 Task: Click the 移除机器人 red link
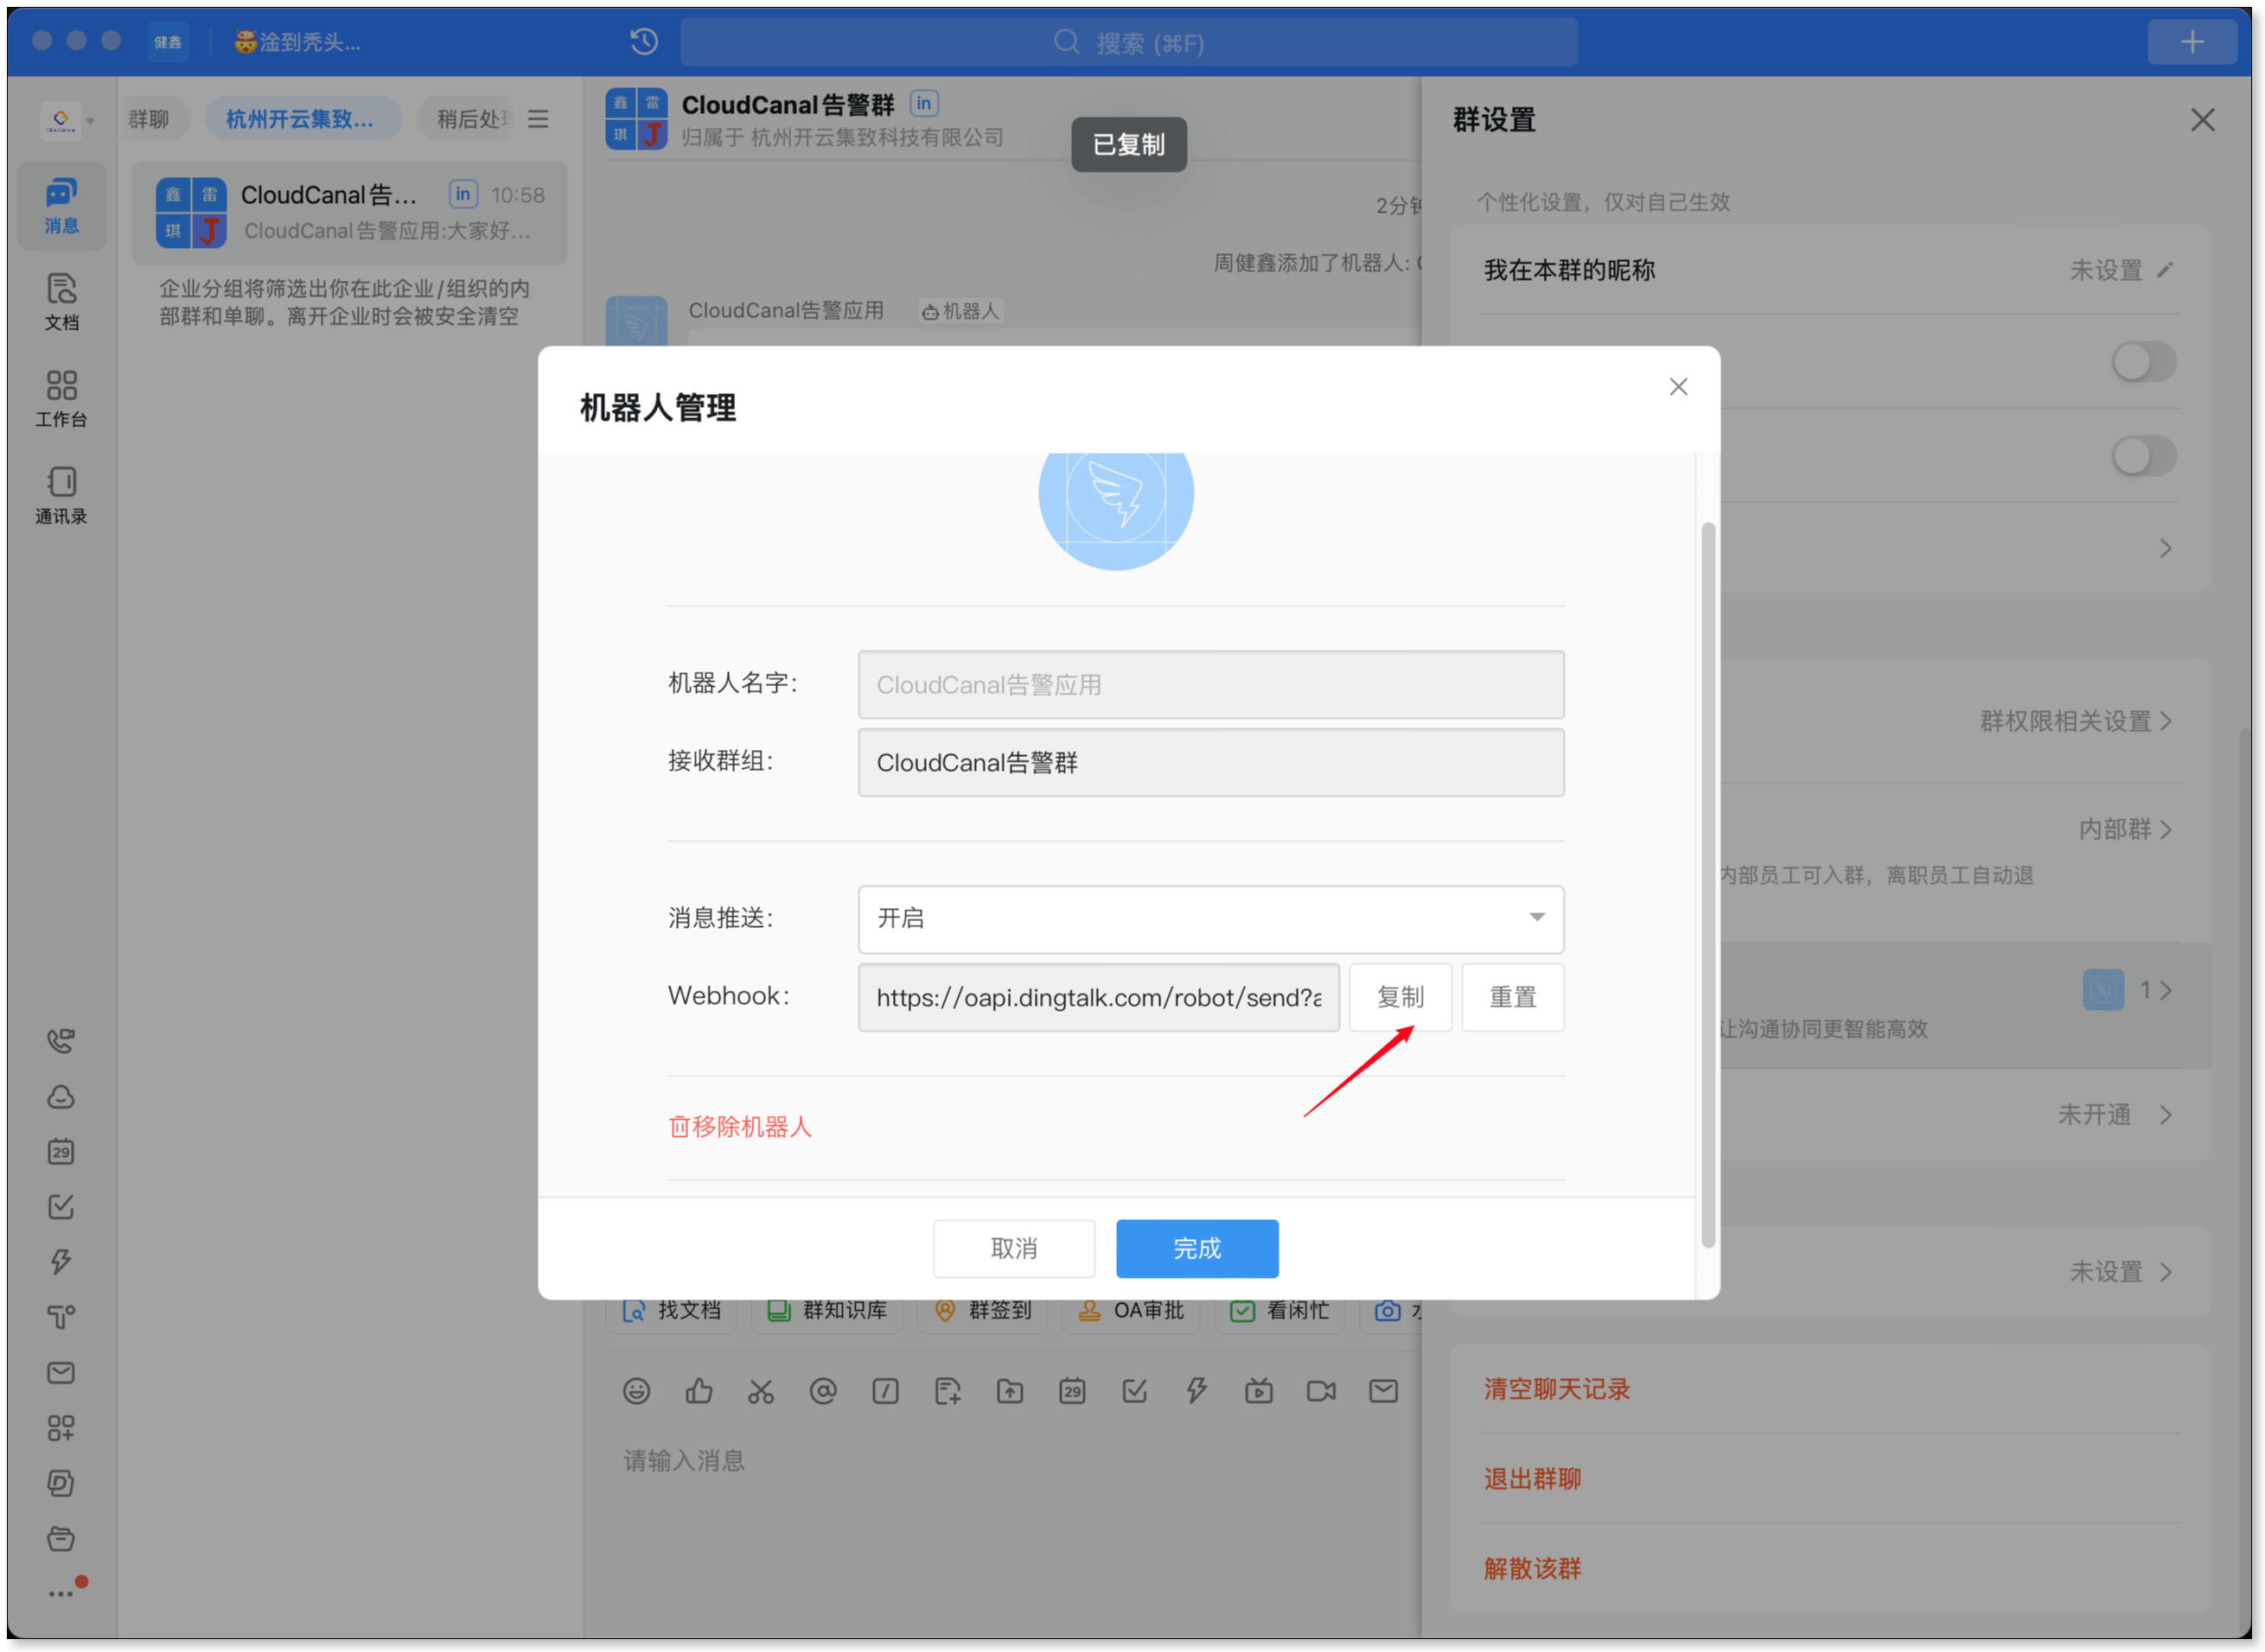(x=740, y=1127)
